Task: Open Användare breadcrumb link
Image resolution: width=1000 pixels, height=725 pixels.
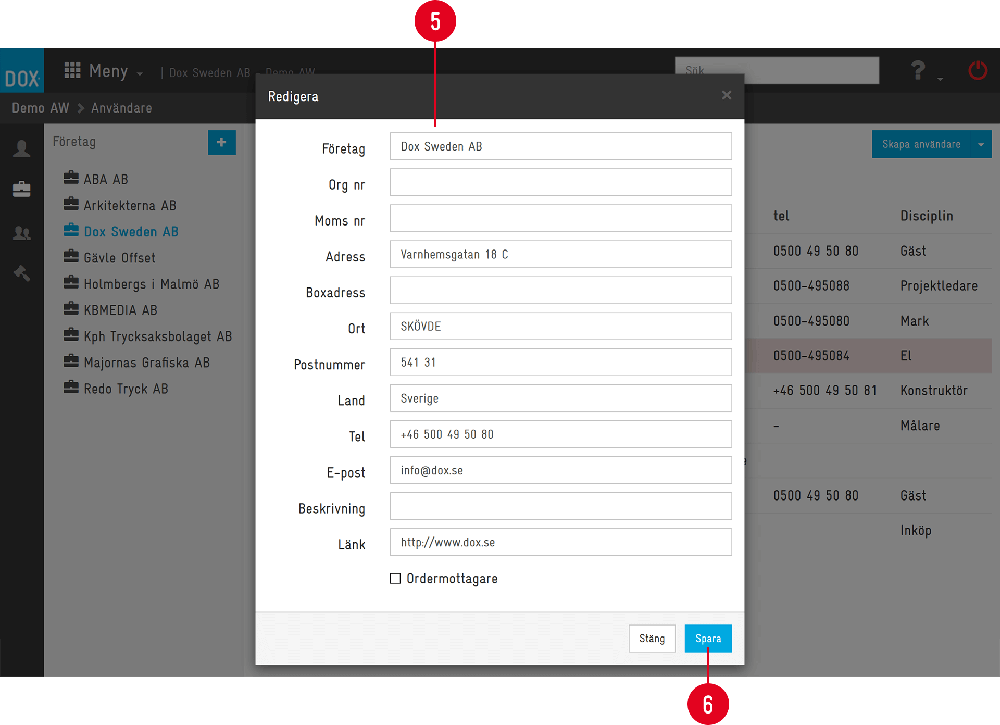Action: click(x=121, y=108)
